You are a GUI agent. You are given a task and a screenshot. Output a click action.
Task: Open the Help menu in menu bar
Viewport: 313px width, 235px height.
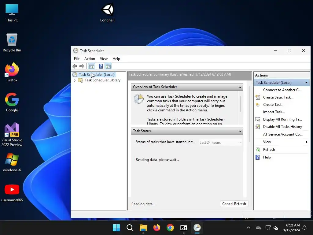[x=116, y=58]
